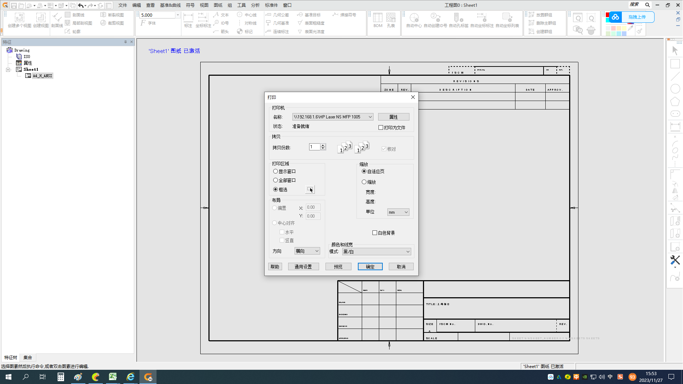
Task: Click the 帮助 button
Action: click(275, 267)
